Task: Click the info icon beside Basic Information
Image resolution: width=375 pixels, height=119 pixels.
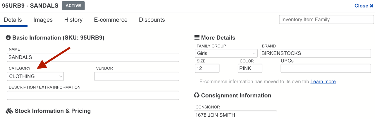Action: coord(8,38)
